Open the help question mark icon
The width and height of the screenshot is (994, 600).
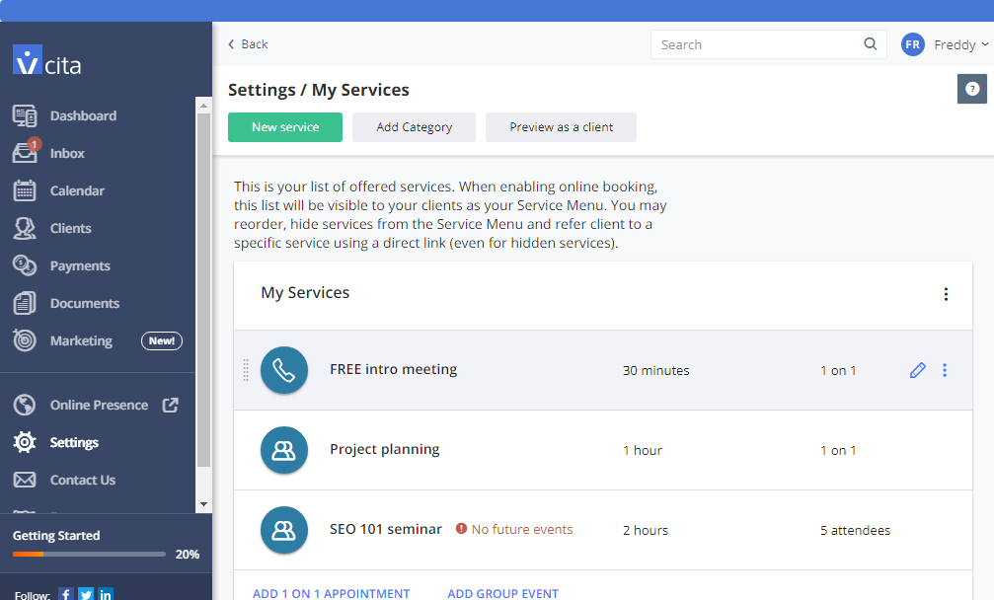click(x=971, y=89)
